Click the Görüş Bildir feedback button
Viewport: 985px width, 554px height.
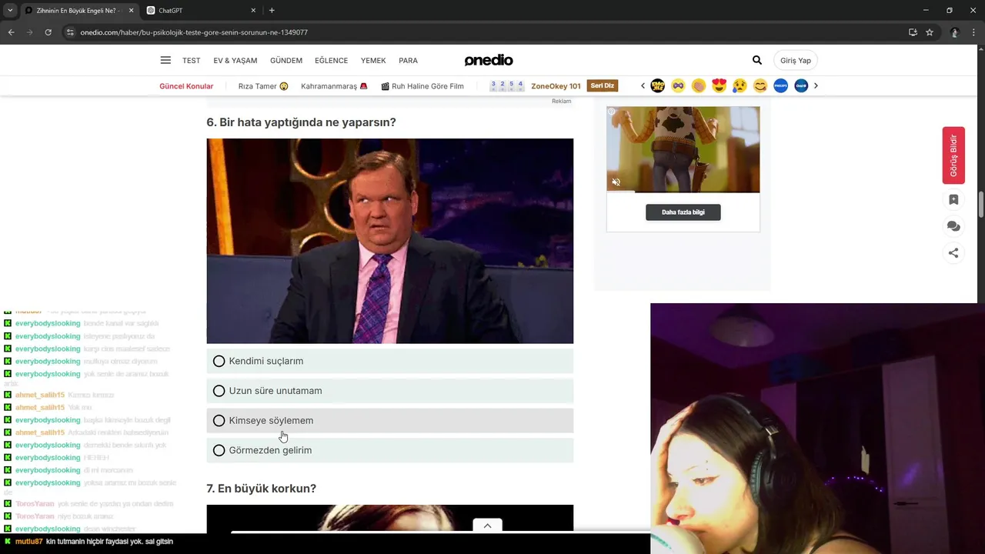(x=953, y=155)
